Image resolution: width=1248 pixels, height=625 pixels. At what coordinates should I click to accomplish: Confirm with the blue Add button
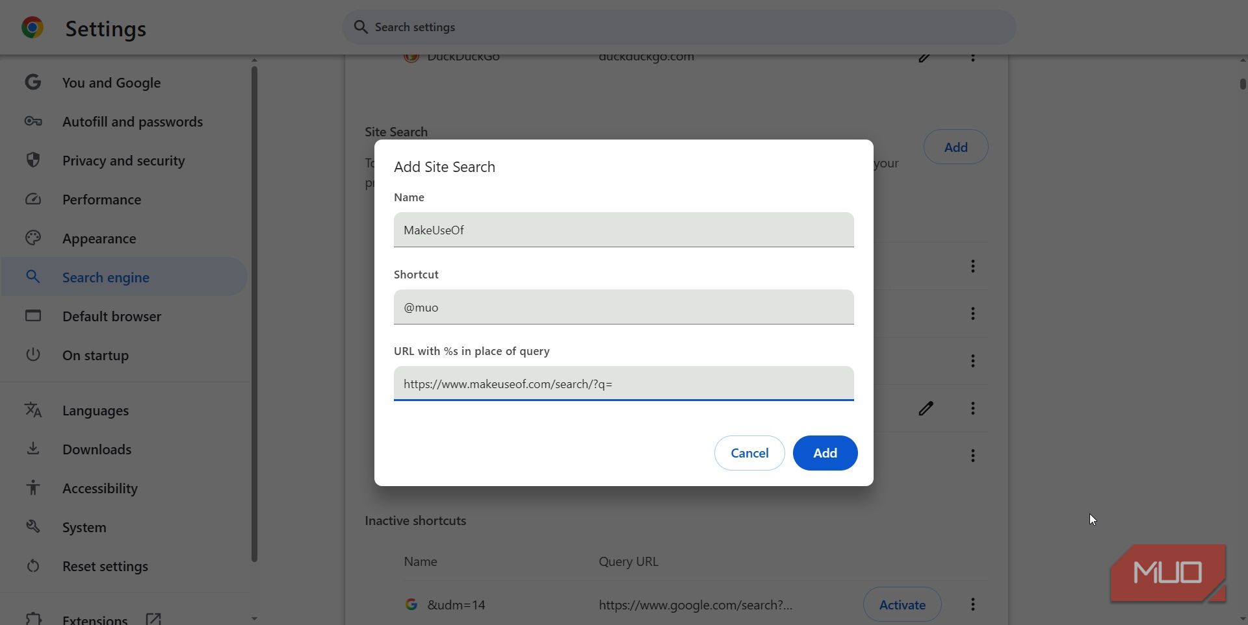point(825,453)
